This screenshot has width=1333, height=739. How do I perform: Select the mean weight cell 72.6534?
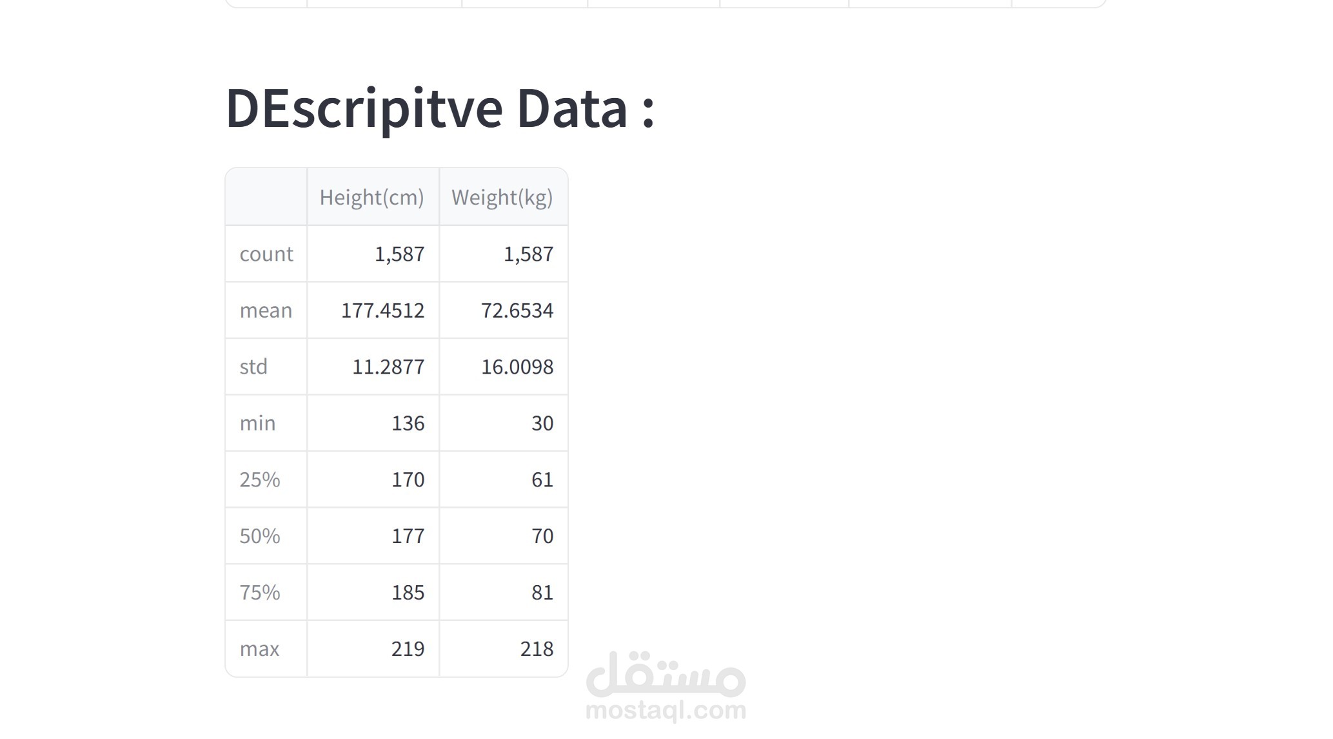click(x=517, y=311)
